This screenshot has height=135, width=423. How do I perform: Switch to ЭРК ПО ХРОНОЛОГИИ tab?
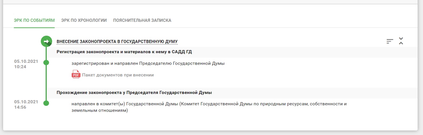84,20
